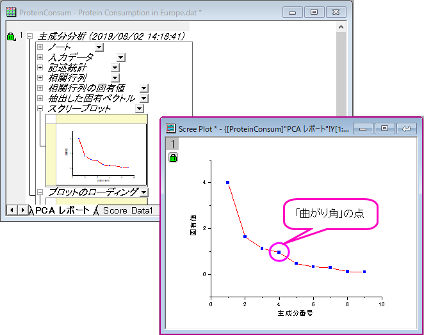Maximize the Scree Plot window
Viewport: 424px width, 335px height.
click(x=384, y=129)
